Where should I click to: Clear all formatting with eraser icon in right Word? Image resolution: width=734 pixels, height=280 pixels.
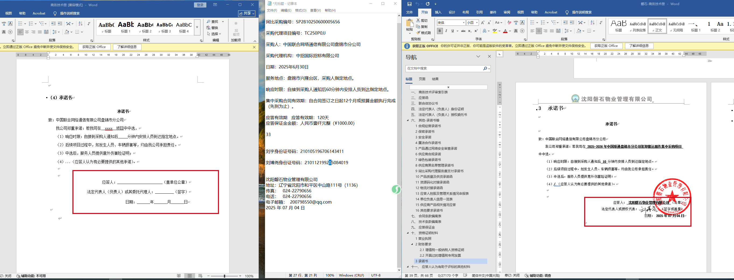[x=509, y=23]
